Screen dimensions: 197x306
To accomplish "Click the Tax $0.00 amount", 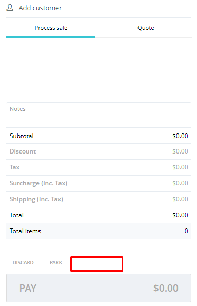I will pyautogui.click(x=180, y=167).
